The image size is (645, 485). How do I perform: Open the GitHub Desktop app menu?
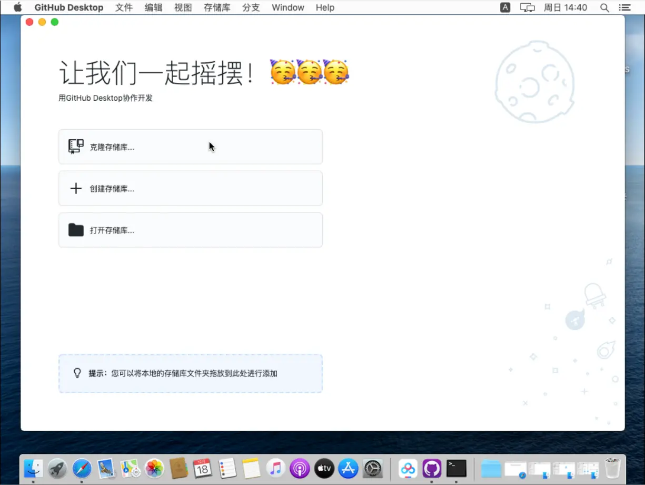[x=69, y=7]
